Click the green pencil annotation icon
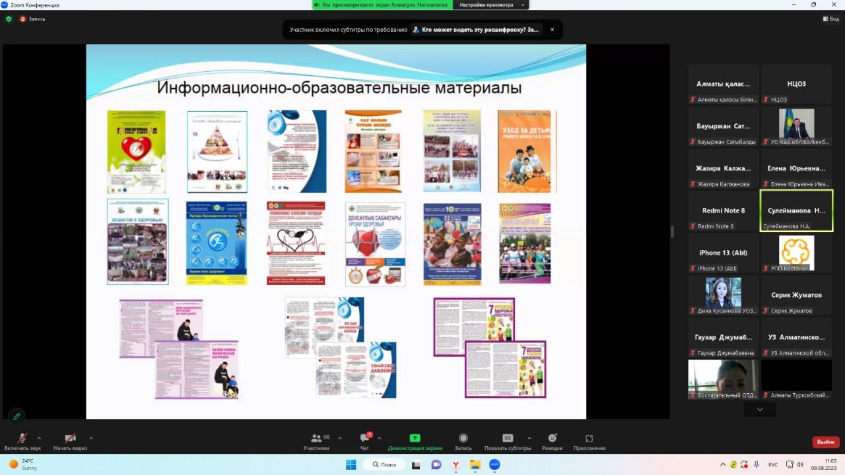 coord(17,416)
